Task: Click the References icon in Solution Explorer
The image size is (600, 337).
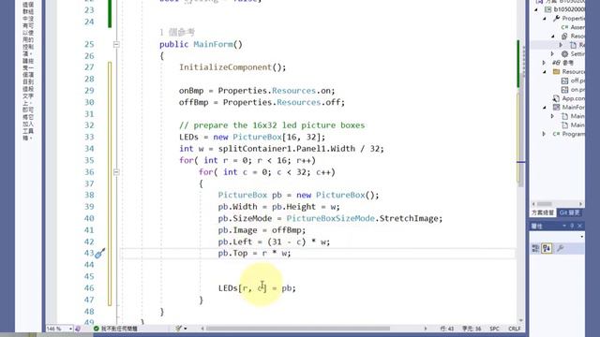Action: [x=556, y=63]
